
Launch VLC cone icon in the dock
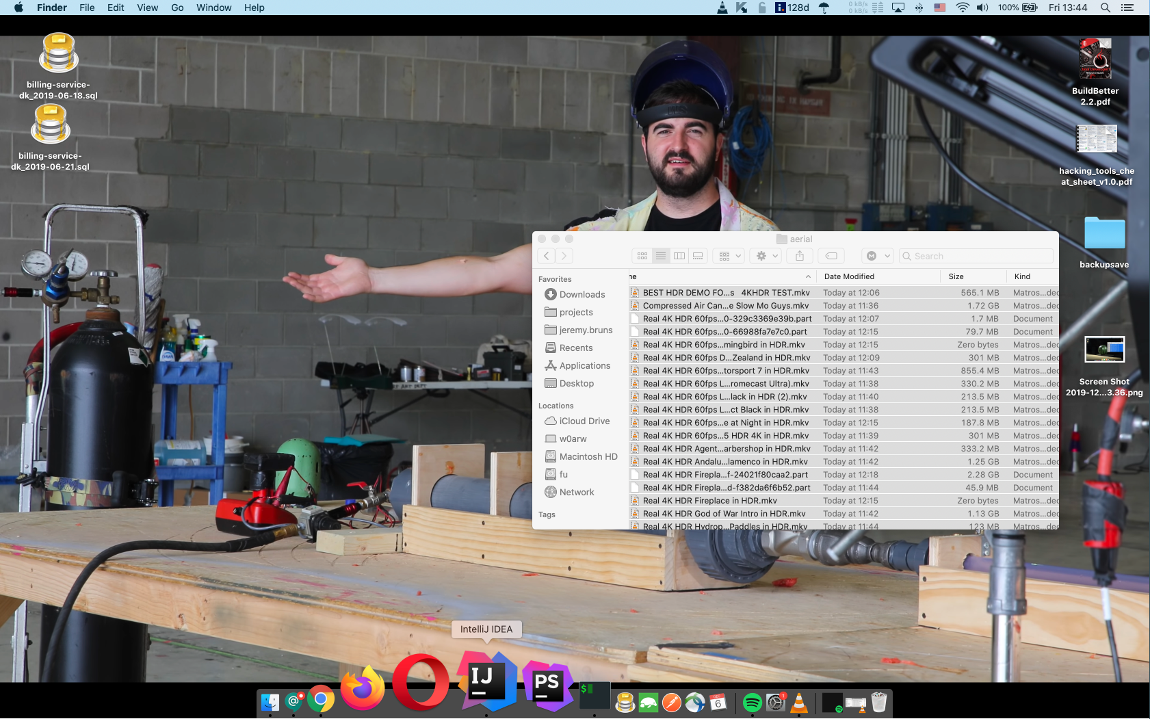pyautogui.click(x=799, y=703)
